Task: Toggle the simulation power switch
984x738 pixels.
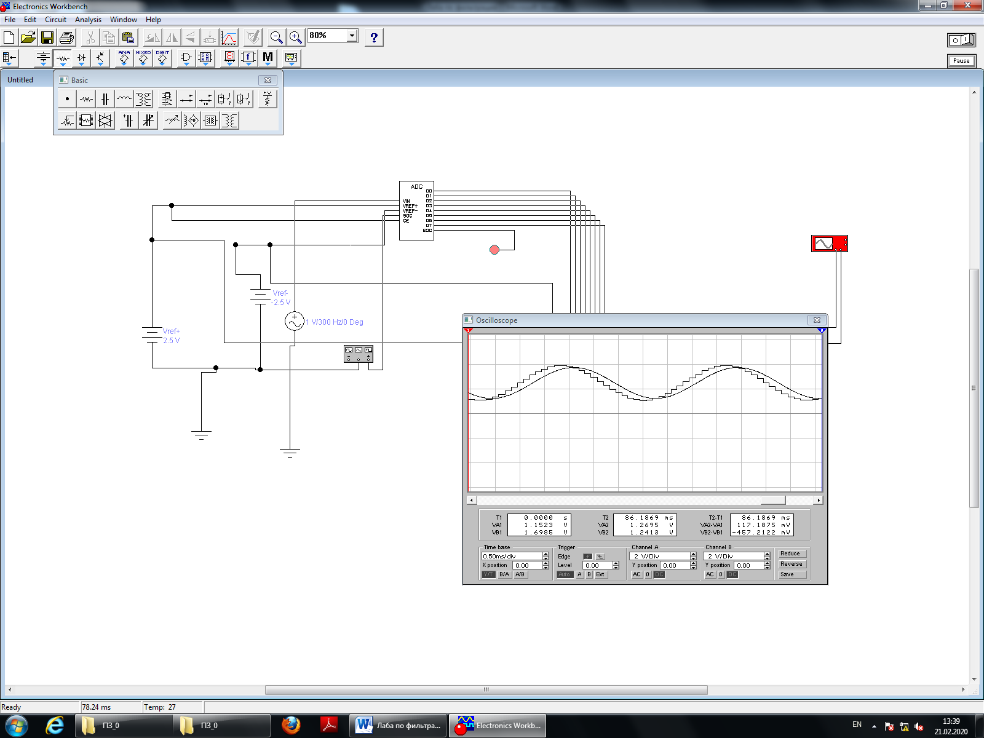Action: click(x=961, y=40)
